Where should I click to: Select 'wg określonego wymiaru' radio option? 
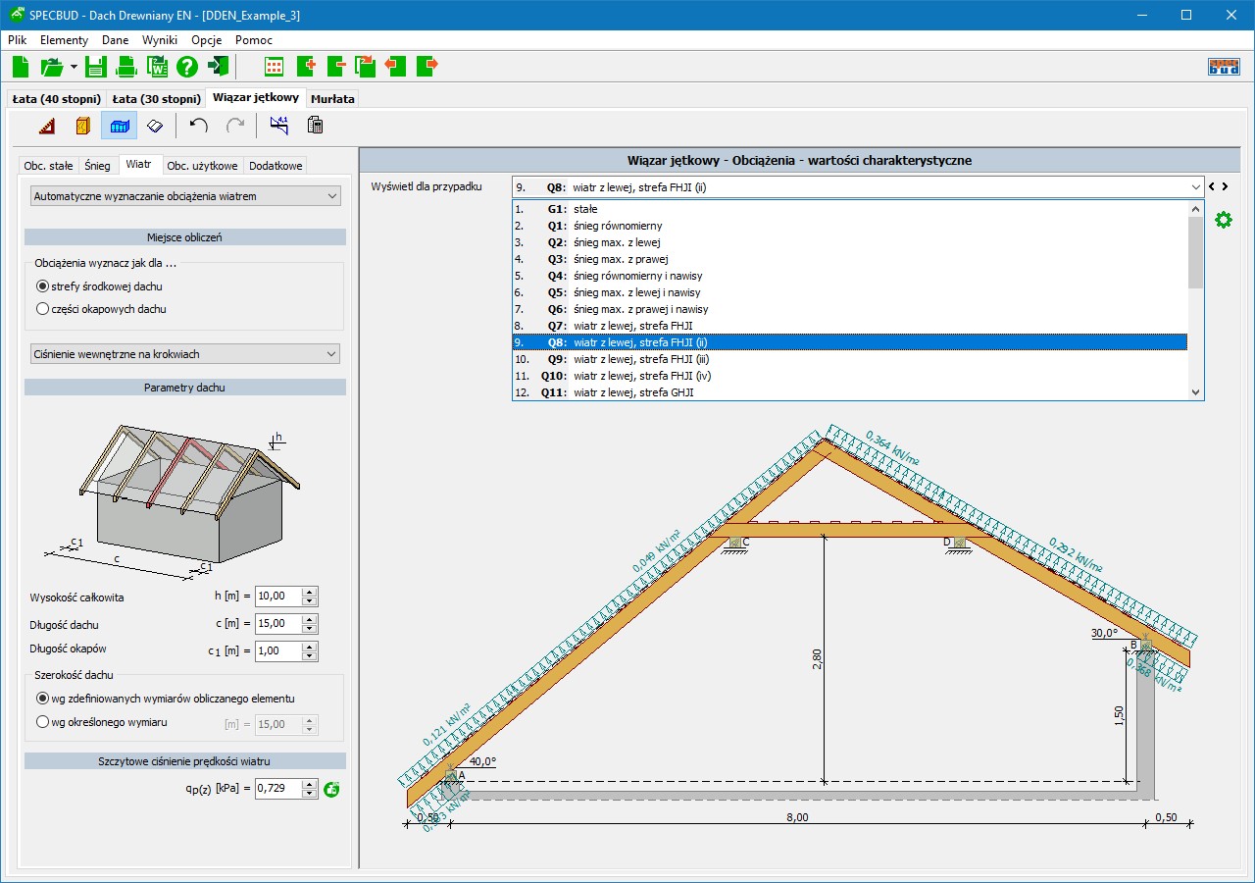coord(42,722)
